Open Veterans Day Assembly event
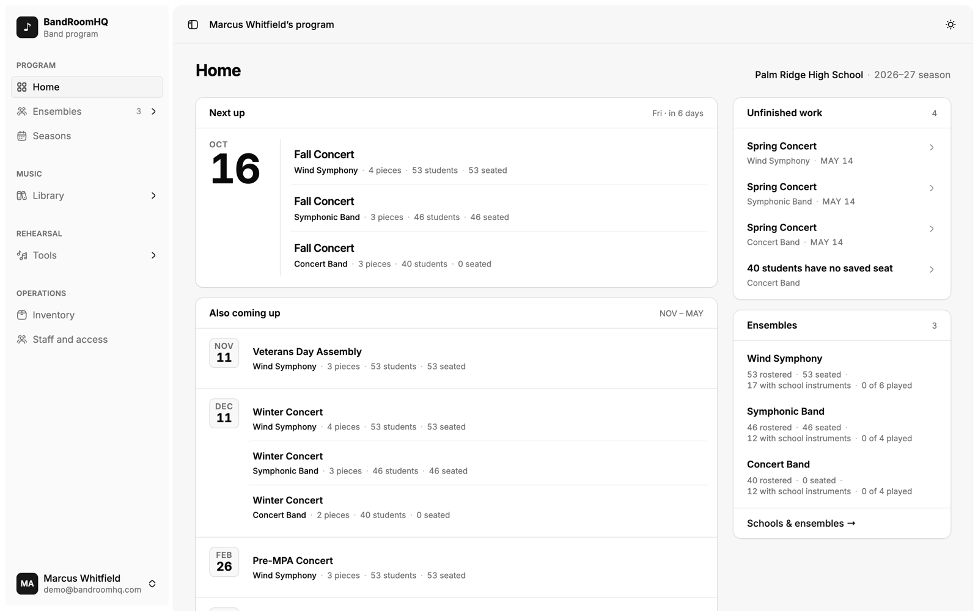This screenshot has height=611, width=978. tap(456, 359)
